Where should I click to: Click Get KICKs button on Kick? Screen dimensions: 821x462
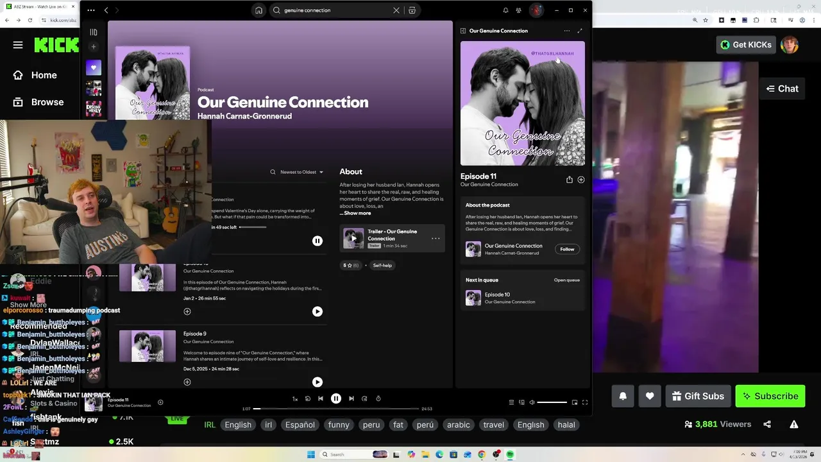tap(746, 45)
